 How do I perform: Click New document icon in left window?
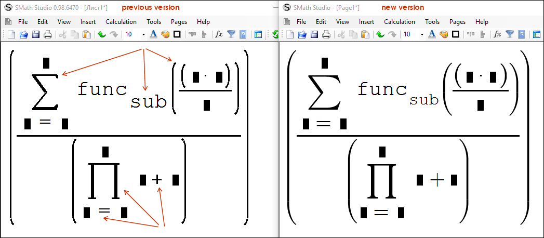tap(11, 34)
